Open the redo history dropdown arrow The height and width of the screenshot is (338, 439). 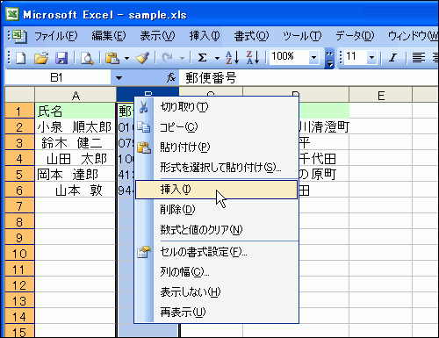(182, 58)
